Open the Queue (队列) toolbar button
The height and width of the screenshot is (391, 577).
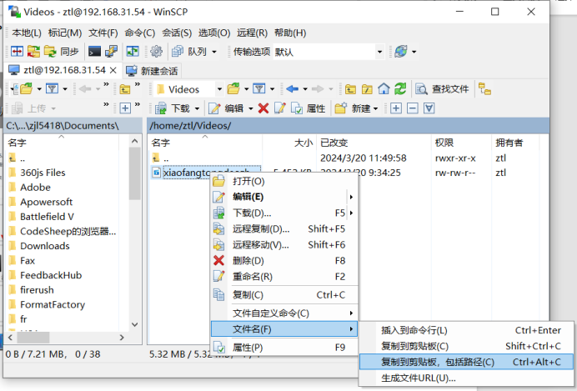coord(189,52)
